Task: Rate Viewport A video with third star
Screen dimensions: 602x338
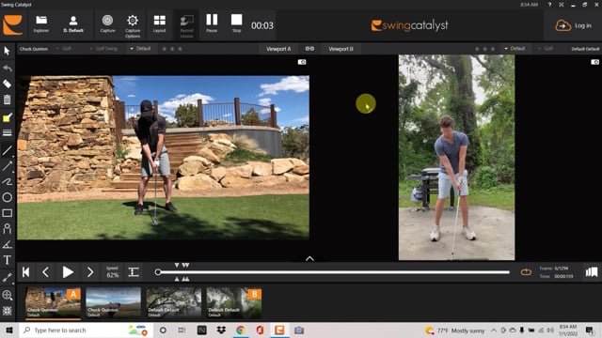Action: [180, 49]
